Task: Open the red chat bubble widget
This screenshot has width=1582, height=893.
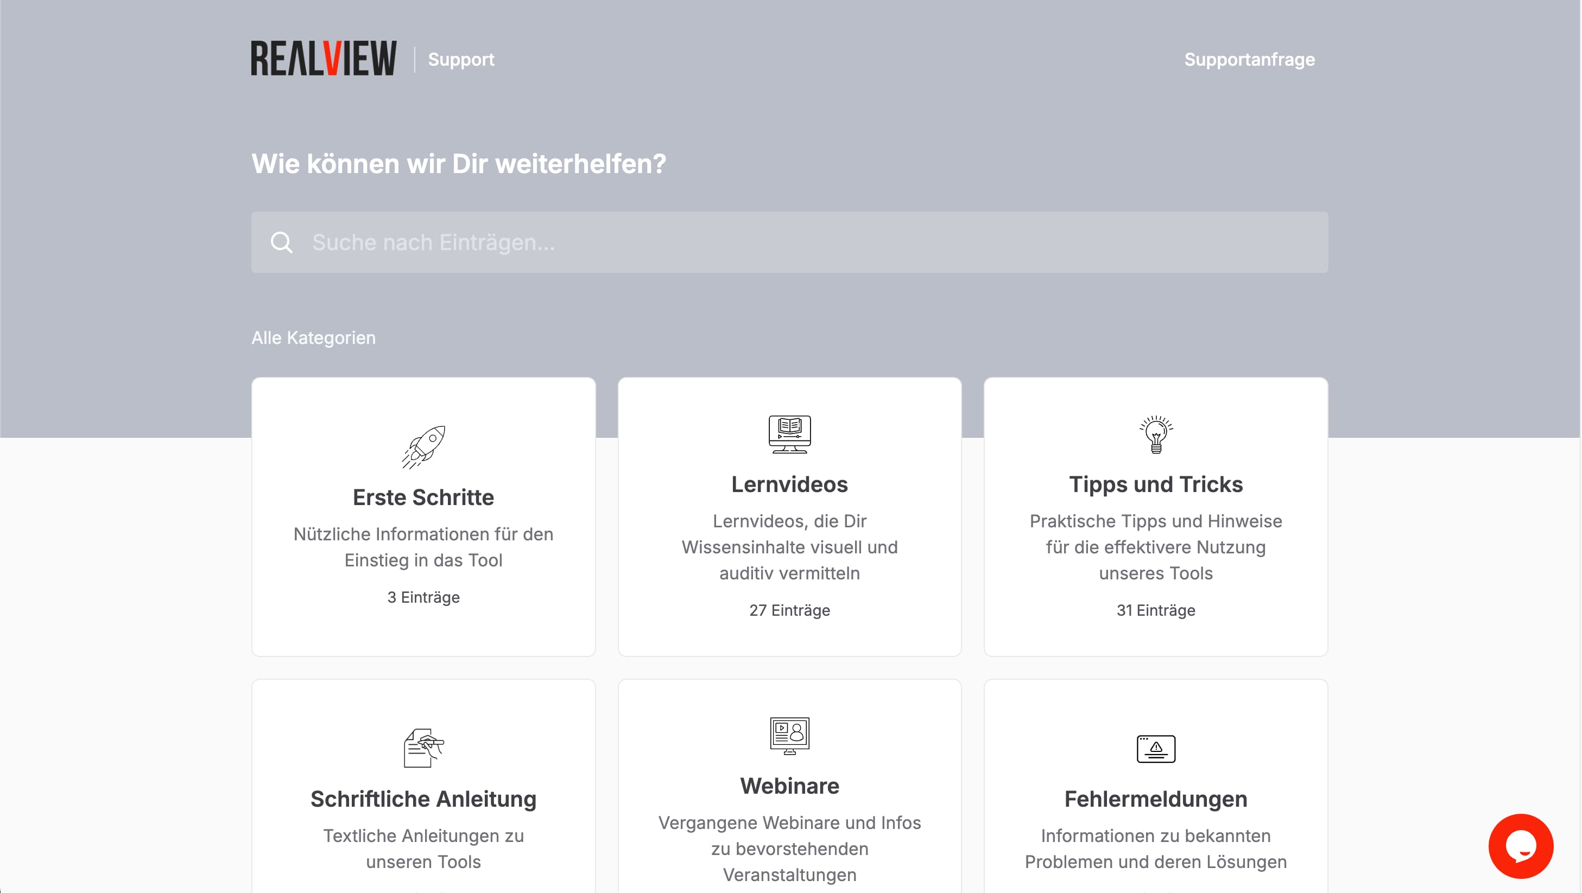Action: pos(1521,846)
